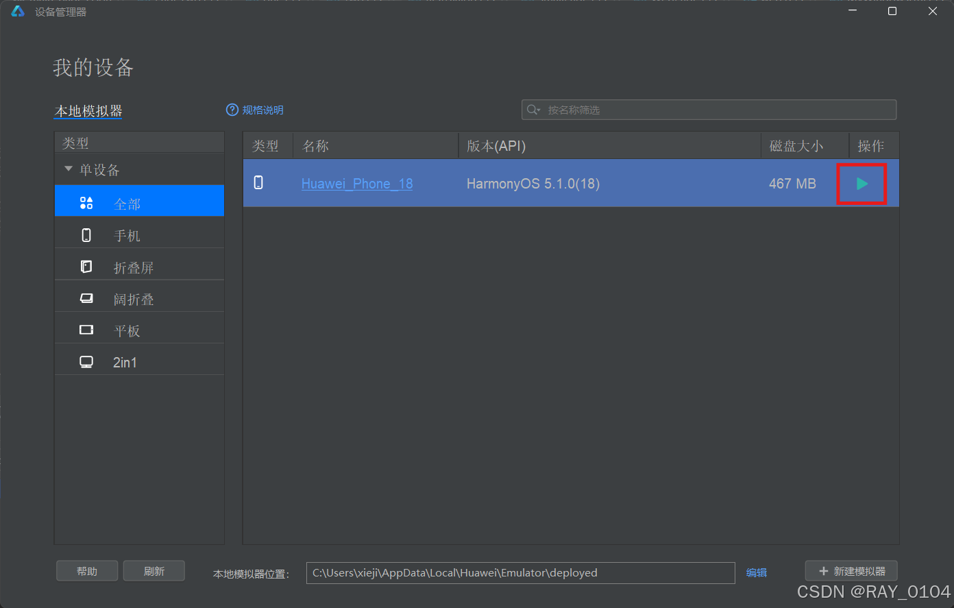The width and height of the screenshot is (954, 608).
Task: Click the 阔折叠 wide-fold icon
Action: (86, 298)
